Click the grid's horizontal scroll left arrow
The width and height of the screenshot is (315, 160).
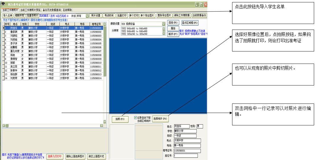coord(4,125)
